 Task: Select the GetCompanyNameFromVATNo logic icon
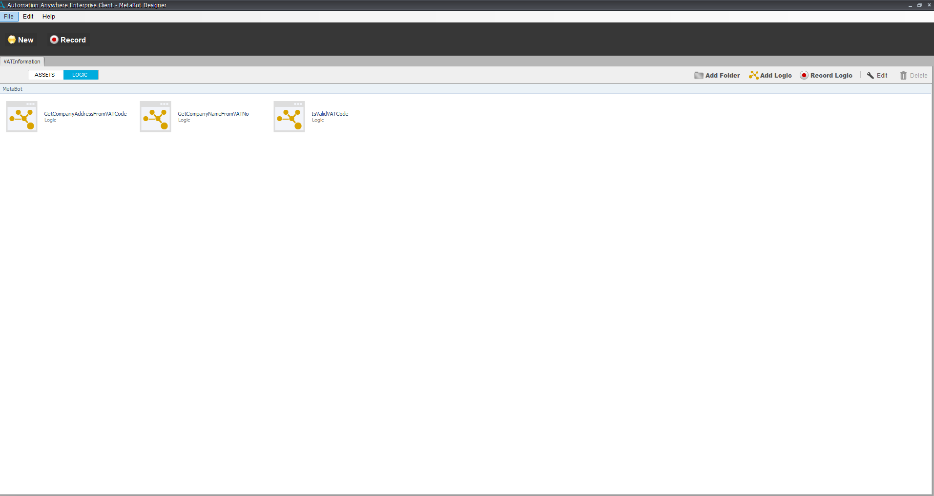155,117
